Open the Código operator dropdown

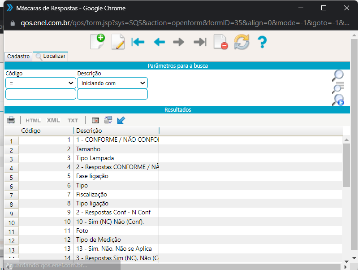(41, 83)
